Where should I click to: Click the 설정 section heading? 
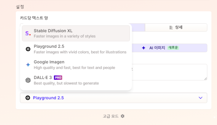[x=20, y=7]
